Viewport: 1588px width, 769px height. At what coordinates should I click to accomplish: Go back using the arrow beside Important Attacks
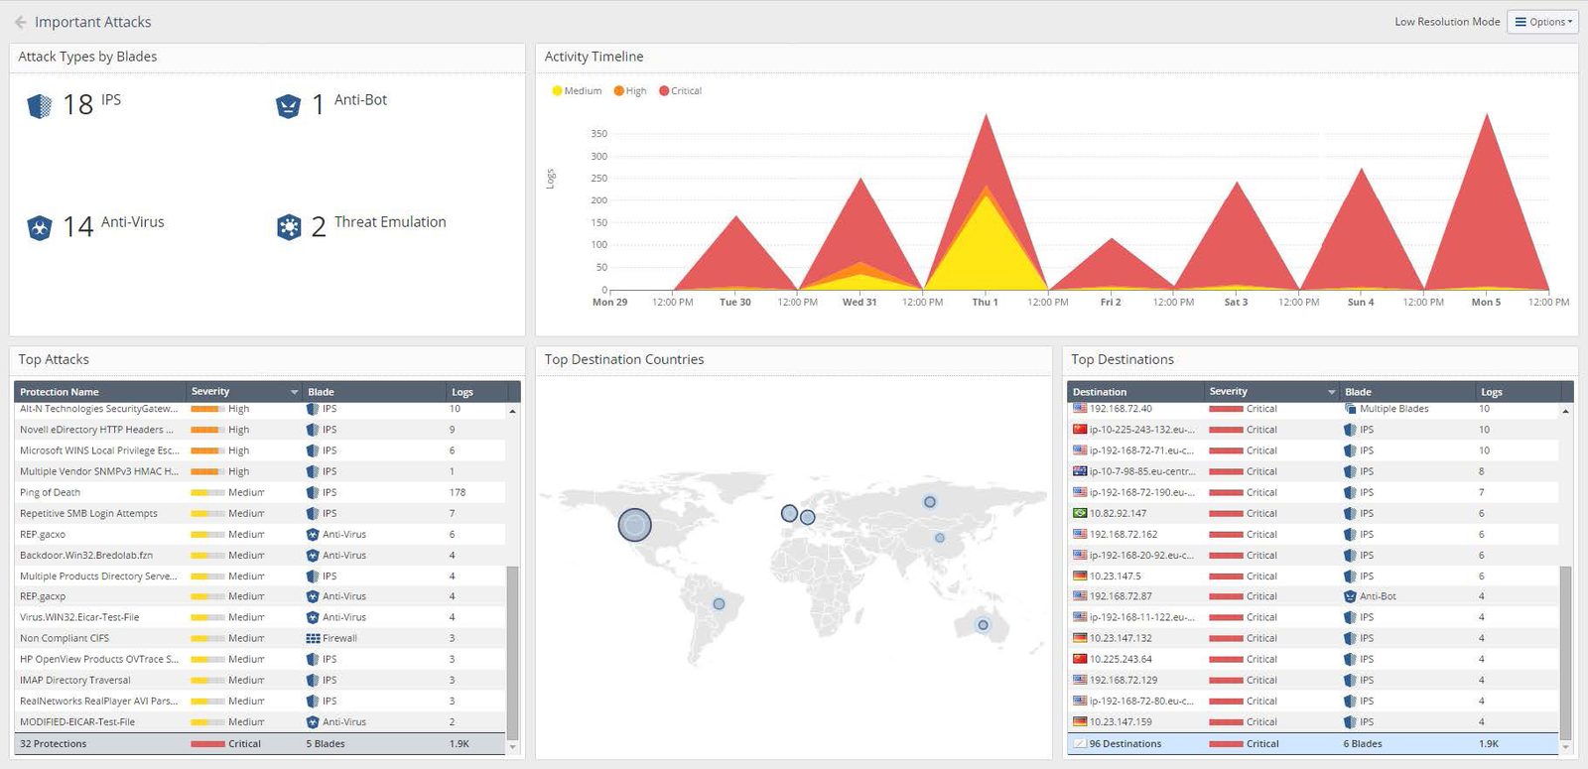pyautogui.click(x=20, y=22)
